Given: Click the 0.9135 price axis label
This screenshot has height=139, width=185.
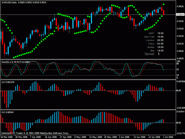Looking at the screenshot, I should 180,44.
